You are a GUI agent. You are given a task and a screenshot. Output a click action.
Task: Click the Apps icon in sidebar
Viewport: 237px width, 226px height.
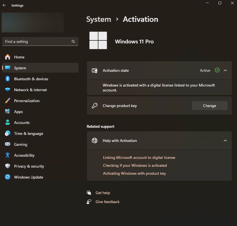click(8, 111)
